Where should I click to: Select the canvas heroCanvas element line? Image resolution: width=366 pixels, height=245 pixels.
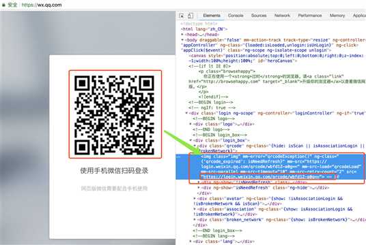click(x=276, y=58)
